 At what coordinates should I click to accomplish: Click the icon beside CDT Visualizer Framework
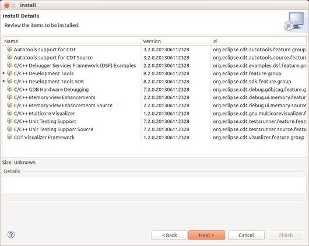click(x=9, y=137)
